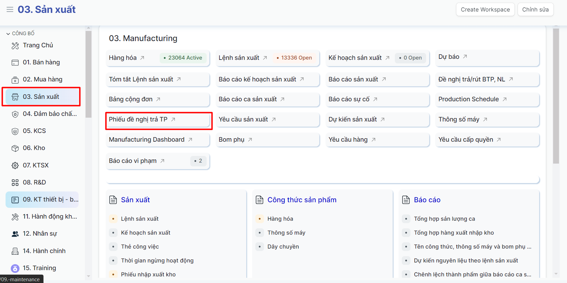This screenshot has width=567, height=283.
Task: Select 05. KCS in sidebar
Action: coord(34,131)
